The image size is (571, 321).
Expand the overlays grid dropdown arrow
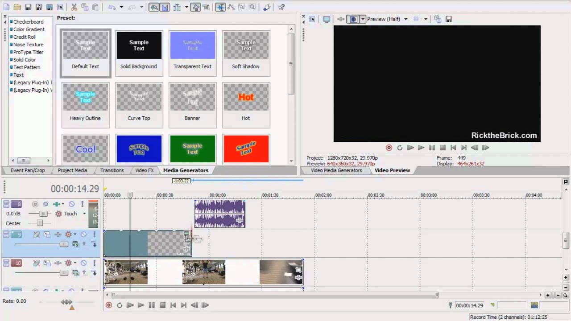[x=426, y=19]
